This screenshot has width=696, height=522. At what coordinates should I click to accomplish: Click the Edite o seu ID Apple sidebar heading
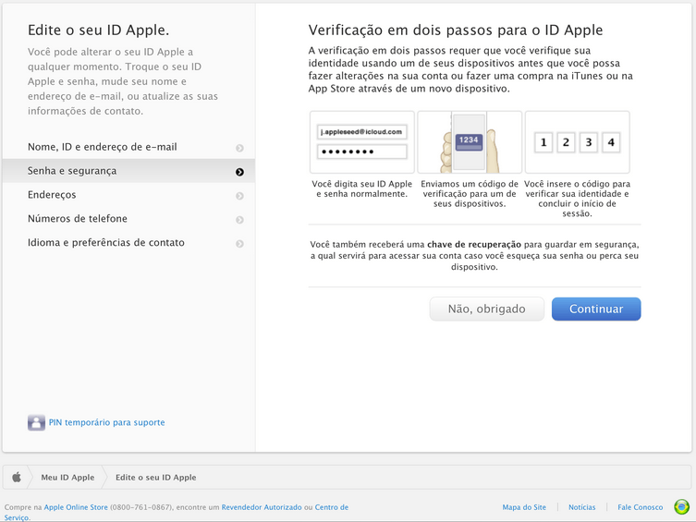(99, 30)
